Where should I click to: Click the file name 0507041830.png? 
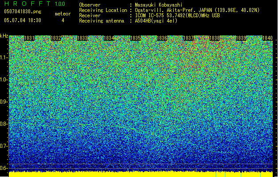point(23,12)
